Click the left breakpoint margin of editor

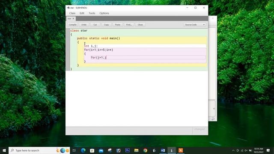tap(68, 50)
